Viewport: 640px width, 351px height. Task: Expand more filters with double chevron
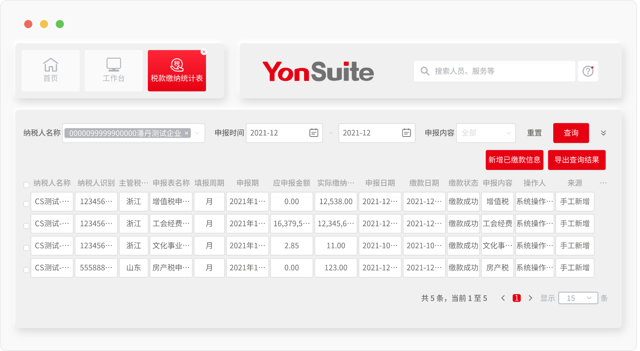coord(603,133)
